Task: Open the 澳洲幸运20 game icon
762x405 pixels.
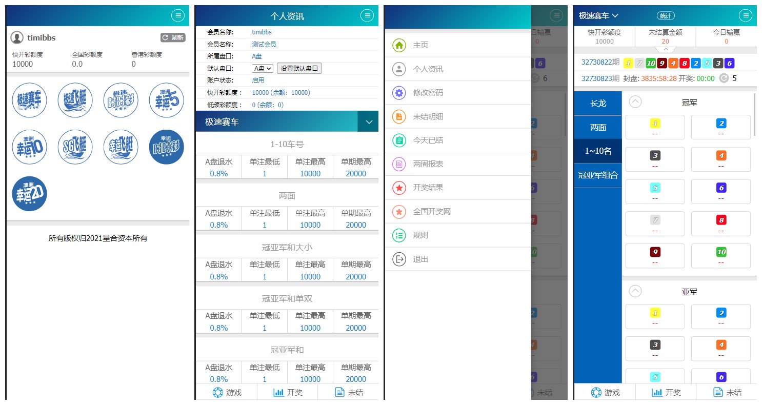Action: click(29, 194)
